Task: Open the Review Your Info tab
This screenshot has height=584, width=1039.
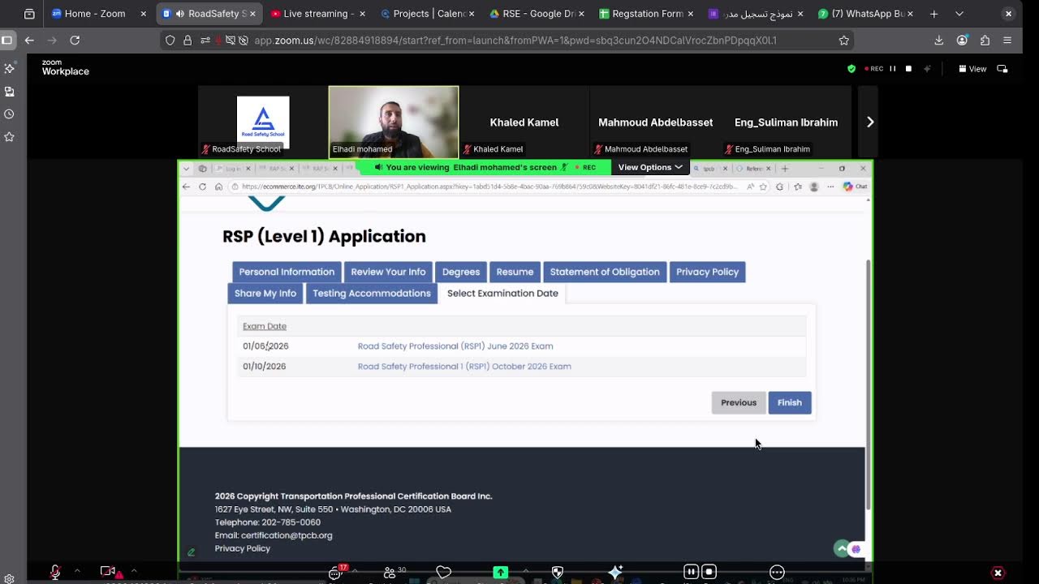Action: [x=388, y=272]
